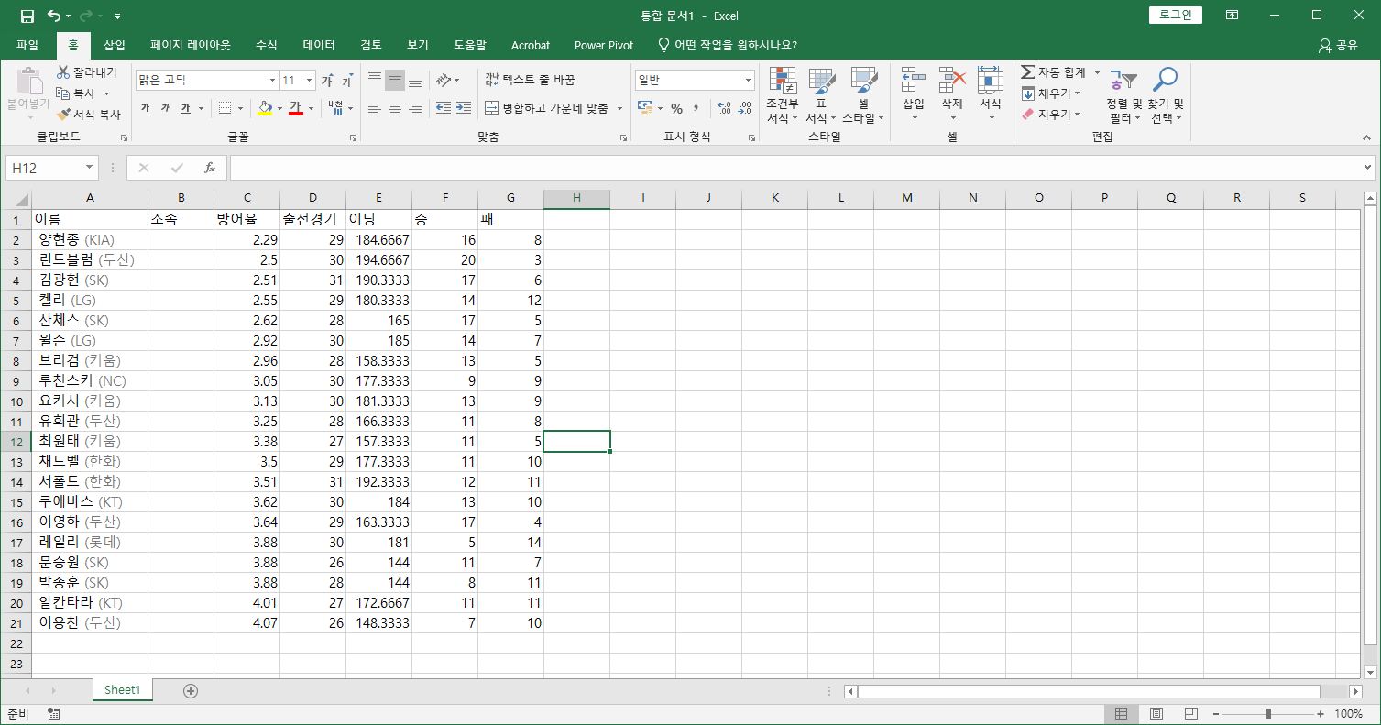The height and width of the screenshot is (725, 1381).
Task: Open font color dropdown arrow
Action: [311, 108]
